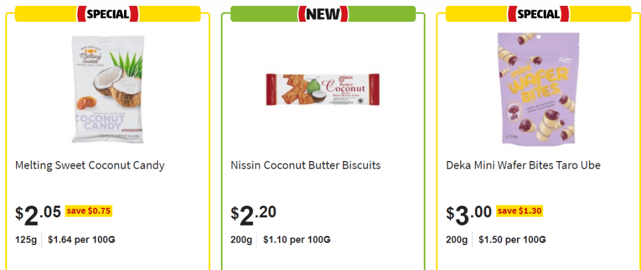Click SPECIAL badge above Wafer Bites

click(x=539, y=14)
